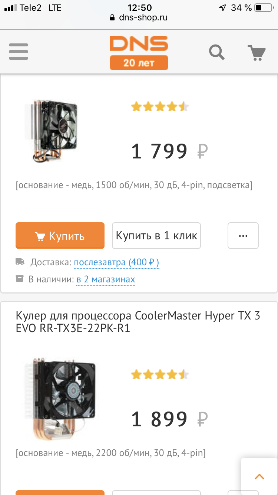The height and width of the screenshot is (495, 278).
Task: Tap star rating of 1 799 ₽ cooler
Action: (160, 107)
